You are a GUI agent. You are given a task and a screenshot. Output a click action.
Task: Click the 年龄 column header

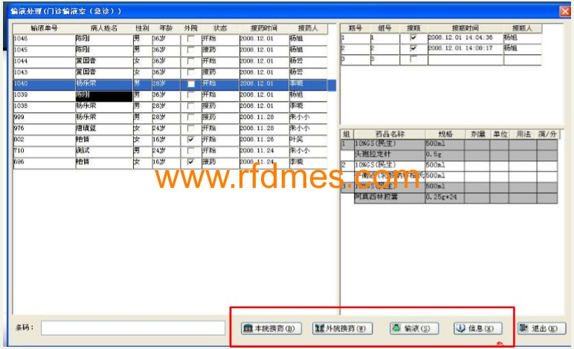[x=166, y=28]
